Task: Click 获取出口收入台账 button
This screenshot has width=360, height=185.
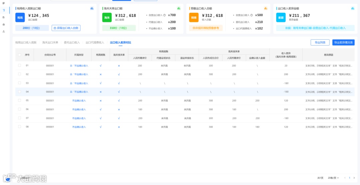Action: [66, 28]
